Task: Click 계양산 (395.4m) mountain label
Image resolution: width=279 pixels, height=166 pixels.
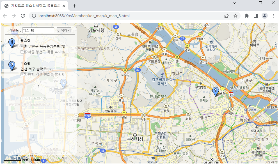Action: (95, 92)
